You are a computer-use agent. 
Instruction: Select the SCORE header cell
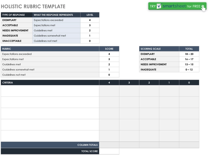tap(109, 49)
